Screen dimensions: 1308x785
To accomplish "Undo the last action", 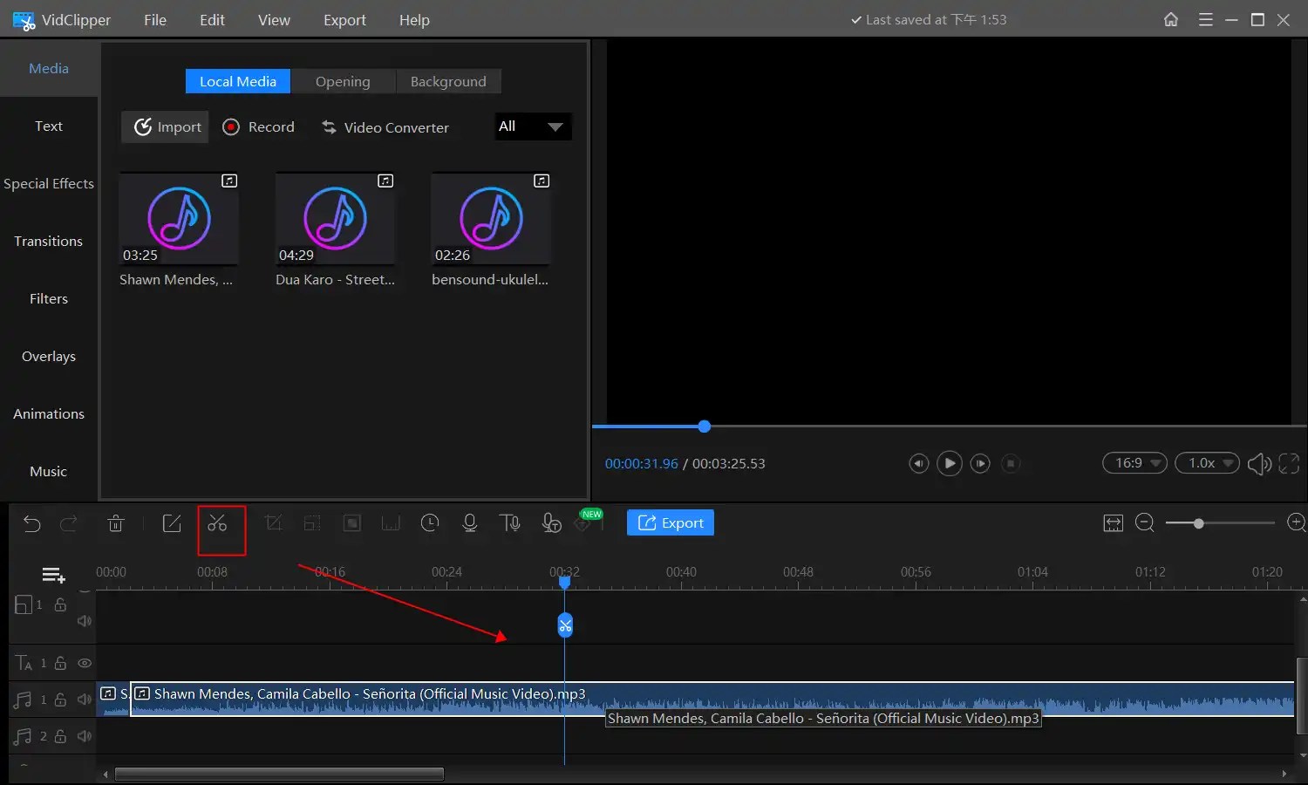I will click(32, 523).
